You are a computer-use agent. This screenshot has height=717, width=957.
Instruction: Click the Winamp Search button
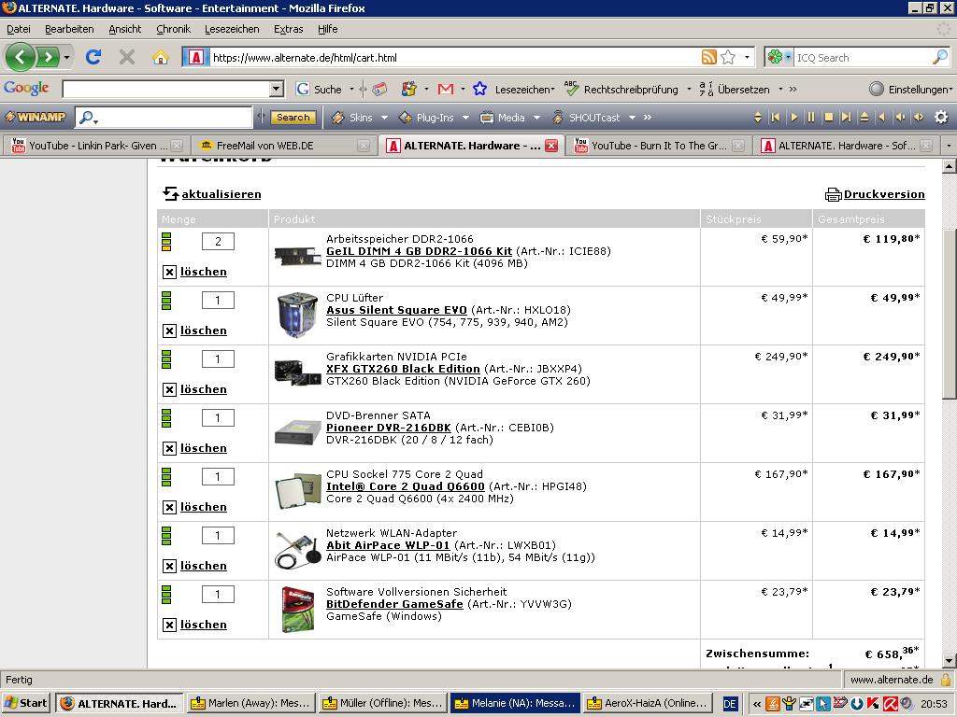pyautogui.click(x=293, y=118)
